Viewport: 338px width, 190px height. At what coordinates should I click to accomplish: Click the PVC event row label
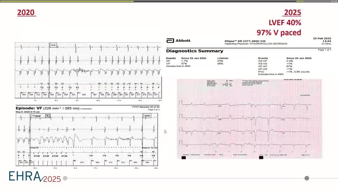[x=261, y=72]
